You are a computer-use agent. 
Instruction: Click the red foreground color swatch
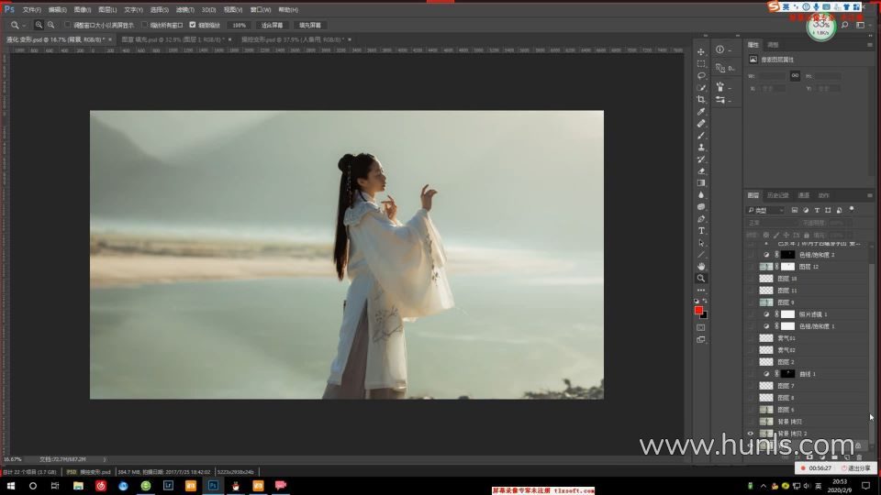(x=698, y=310)
